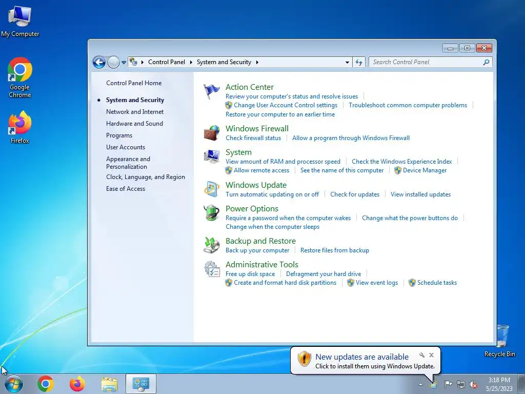Expand the address bar history dropdown
Screen dimensions: 525x394
pos(347,62)
